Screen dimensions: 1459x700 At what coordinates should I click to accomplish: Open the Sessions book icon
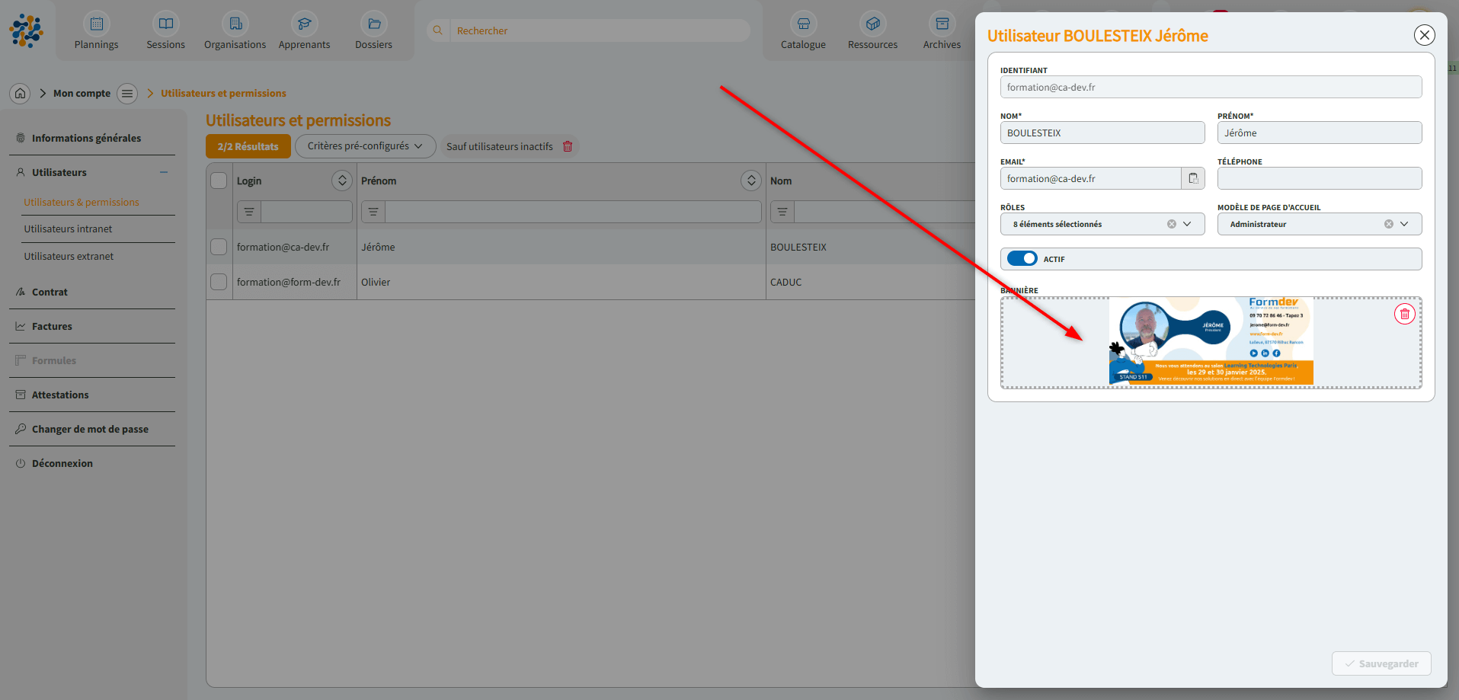tap(165, 24)
